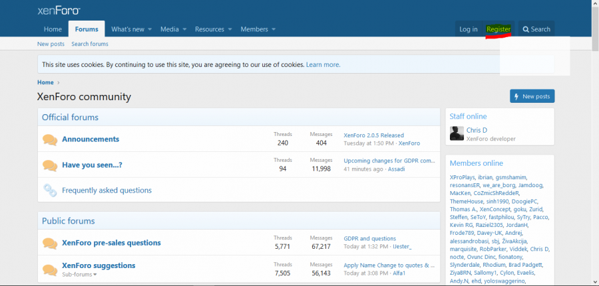Open the Media tab
The image size is (599, 286).
169,29
